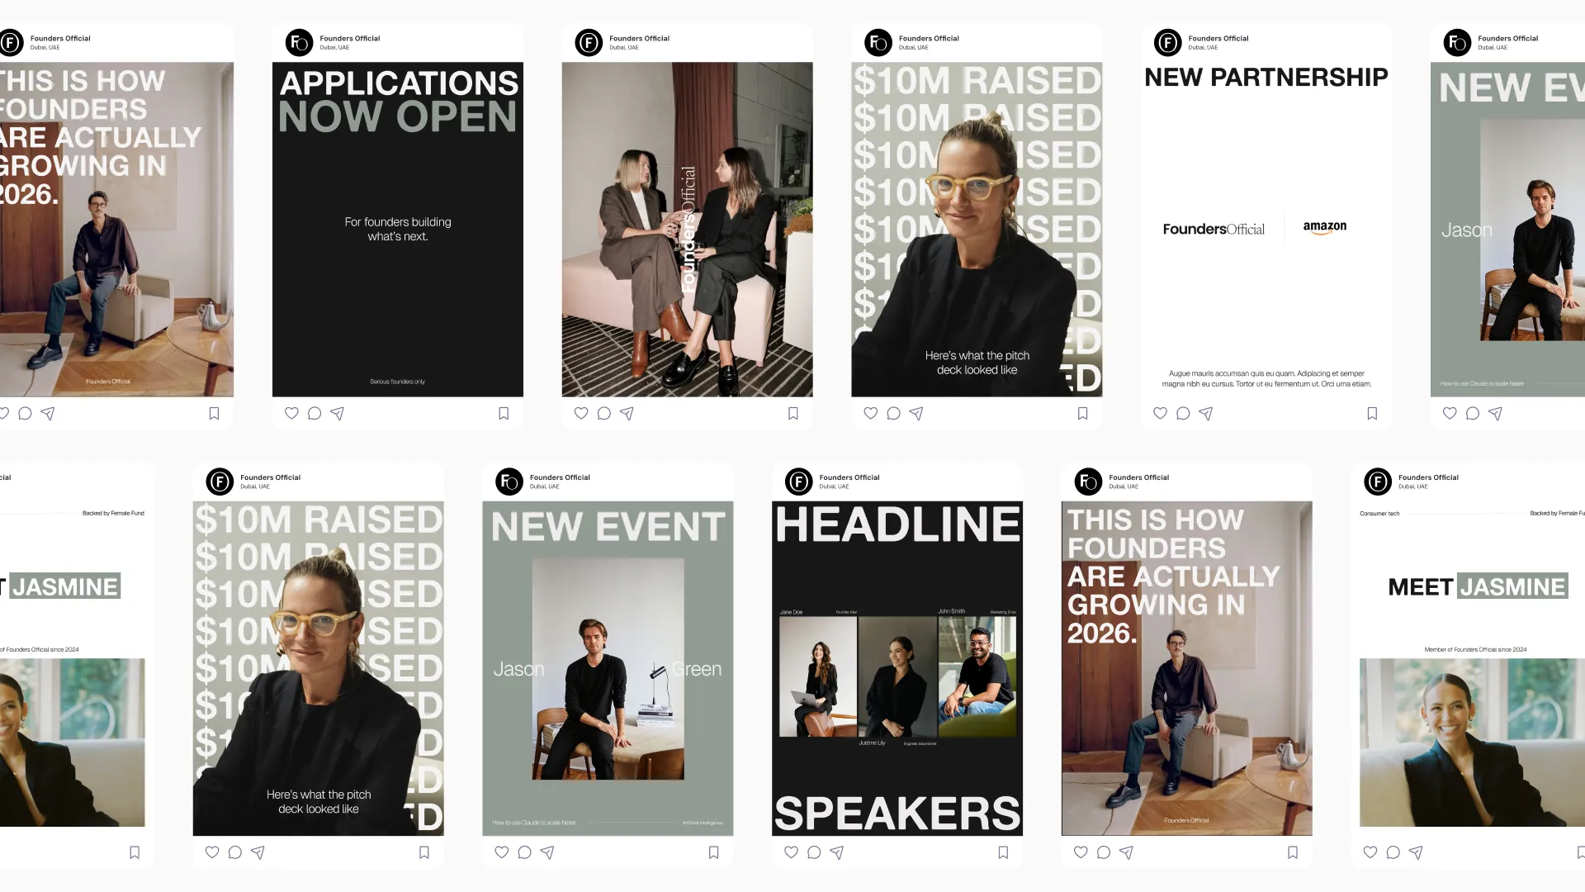Comment on the two women sofa post
This screenshot has width=1585, height=892.
[x=604, y=413]
